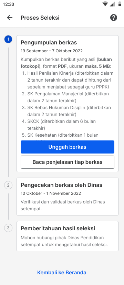Open the Pemberitahuan hasil seleksi card
Image resolution: width=124 pixels, height=285 pixels.
click(x=68, y=236)
